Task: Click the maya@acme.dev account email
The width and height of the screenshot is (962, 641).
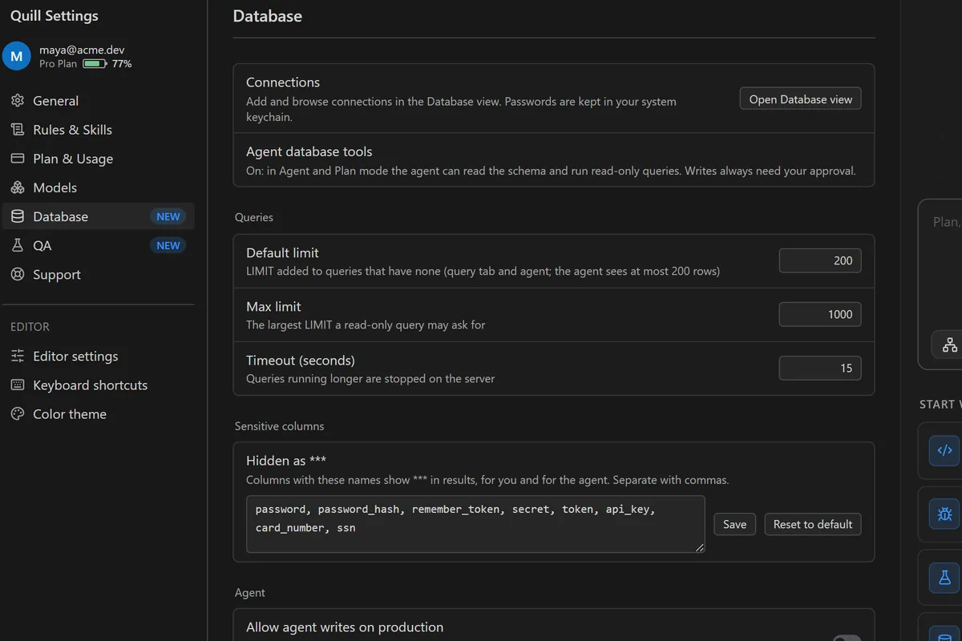Action: click(x=82, y=50)
